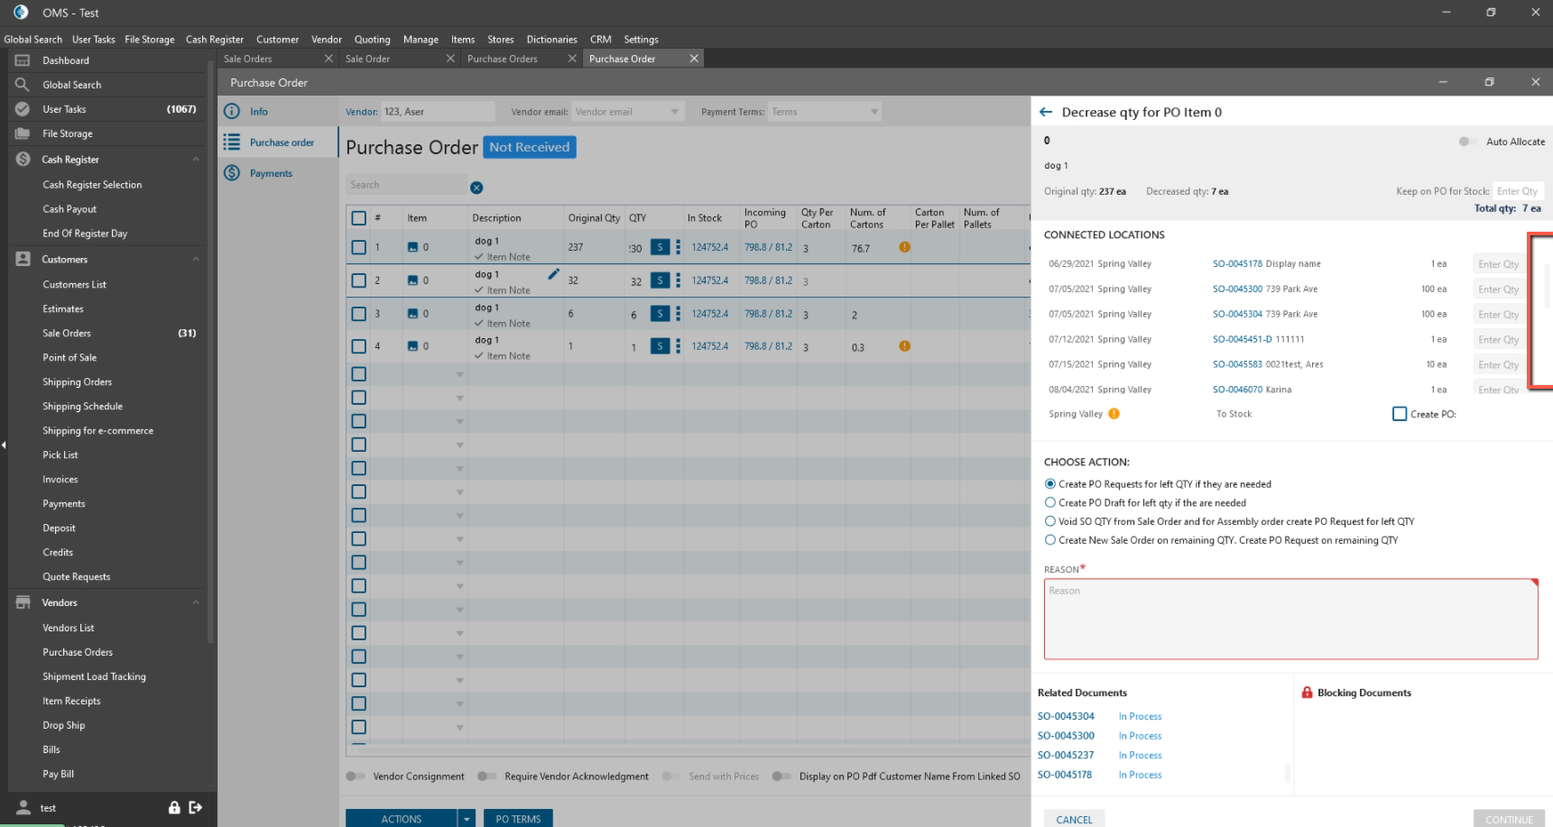This screenshot has width=1553, height=827.
Task: Open the ACTIONS dropdown arrow
Action: [467, 819]
